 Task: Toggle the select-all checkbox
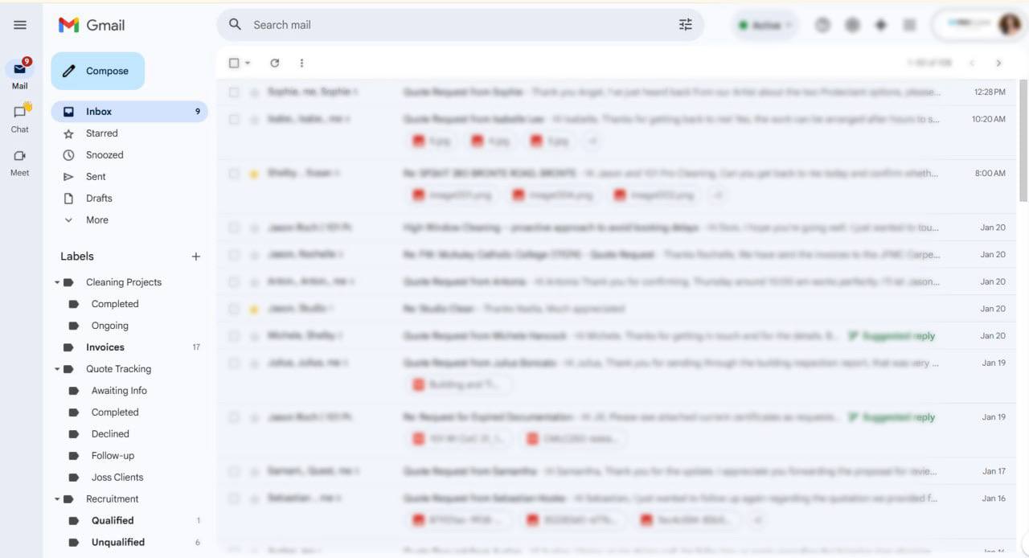(x=234, y=63)
